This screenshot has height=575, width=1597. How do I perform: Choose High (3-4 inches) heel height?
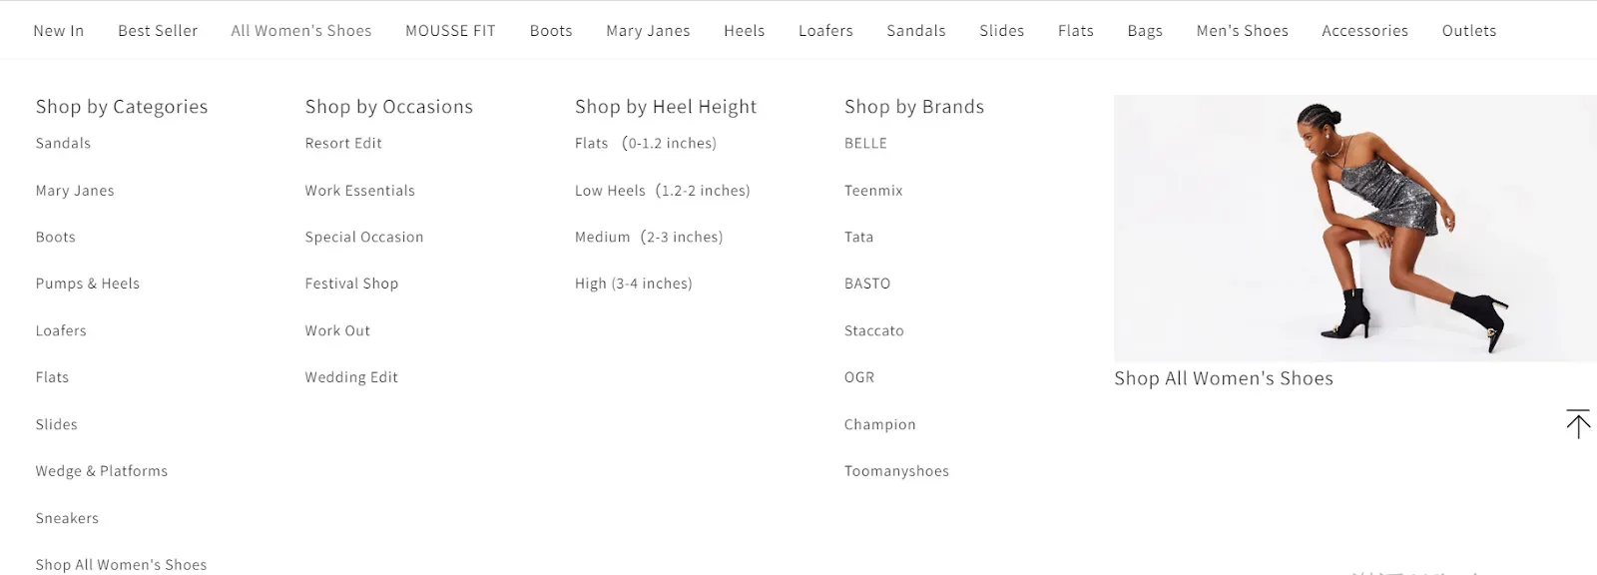click(x=633, y=284)
